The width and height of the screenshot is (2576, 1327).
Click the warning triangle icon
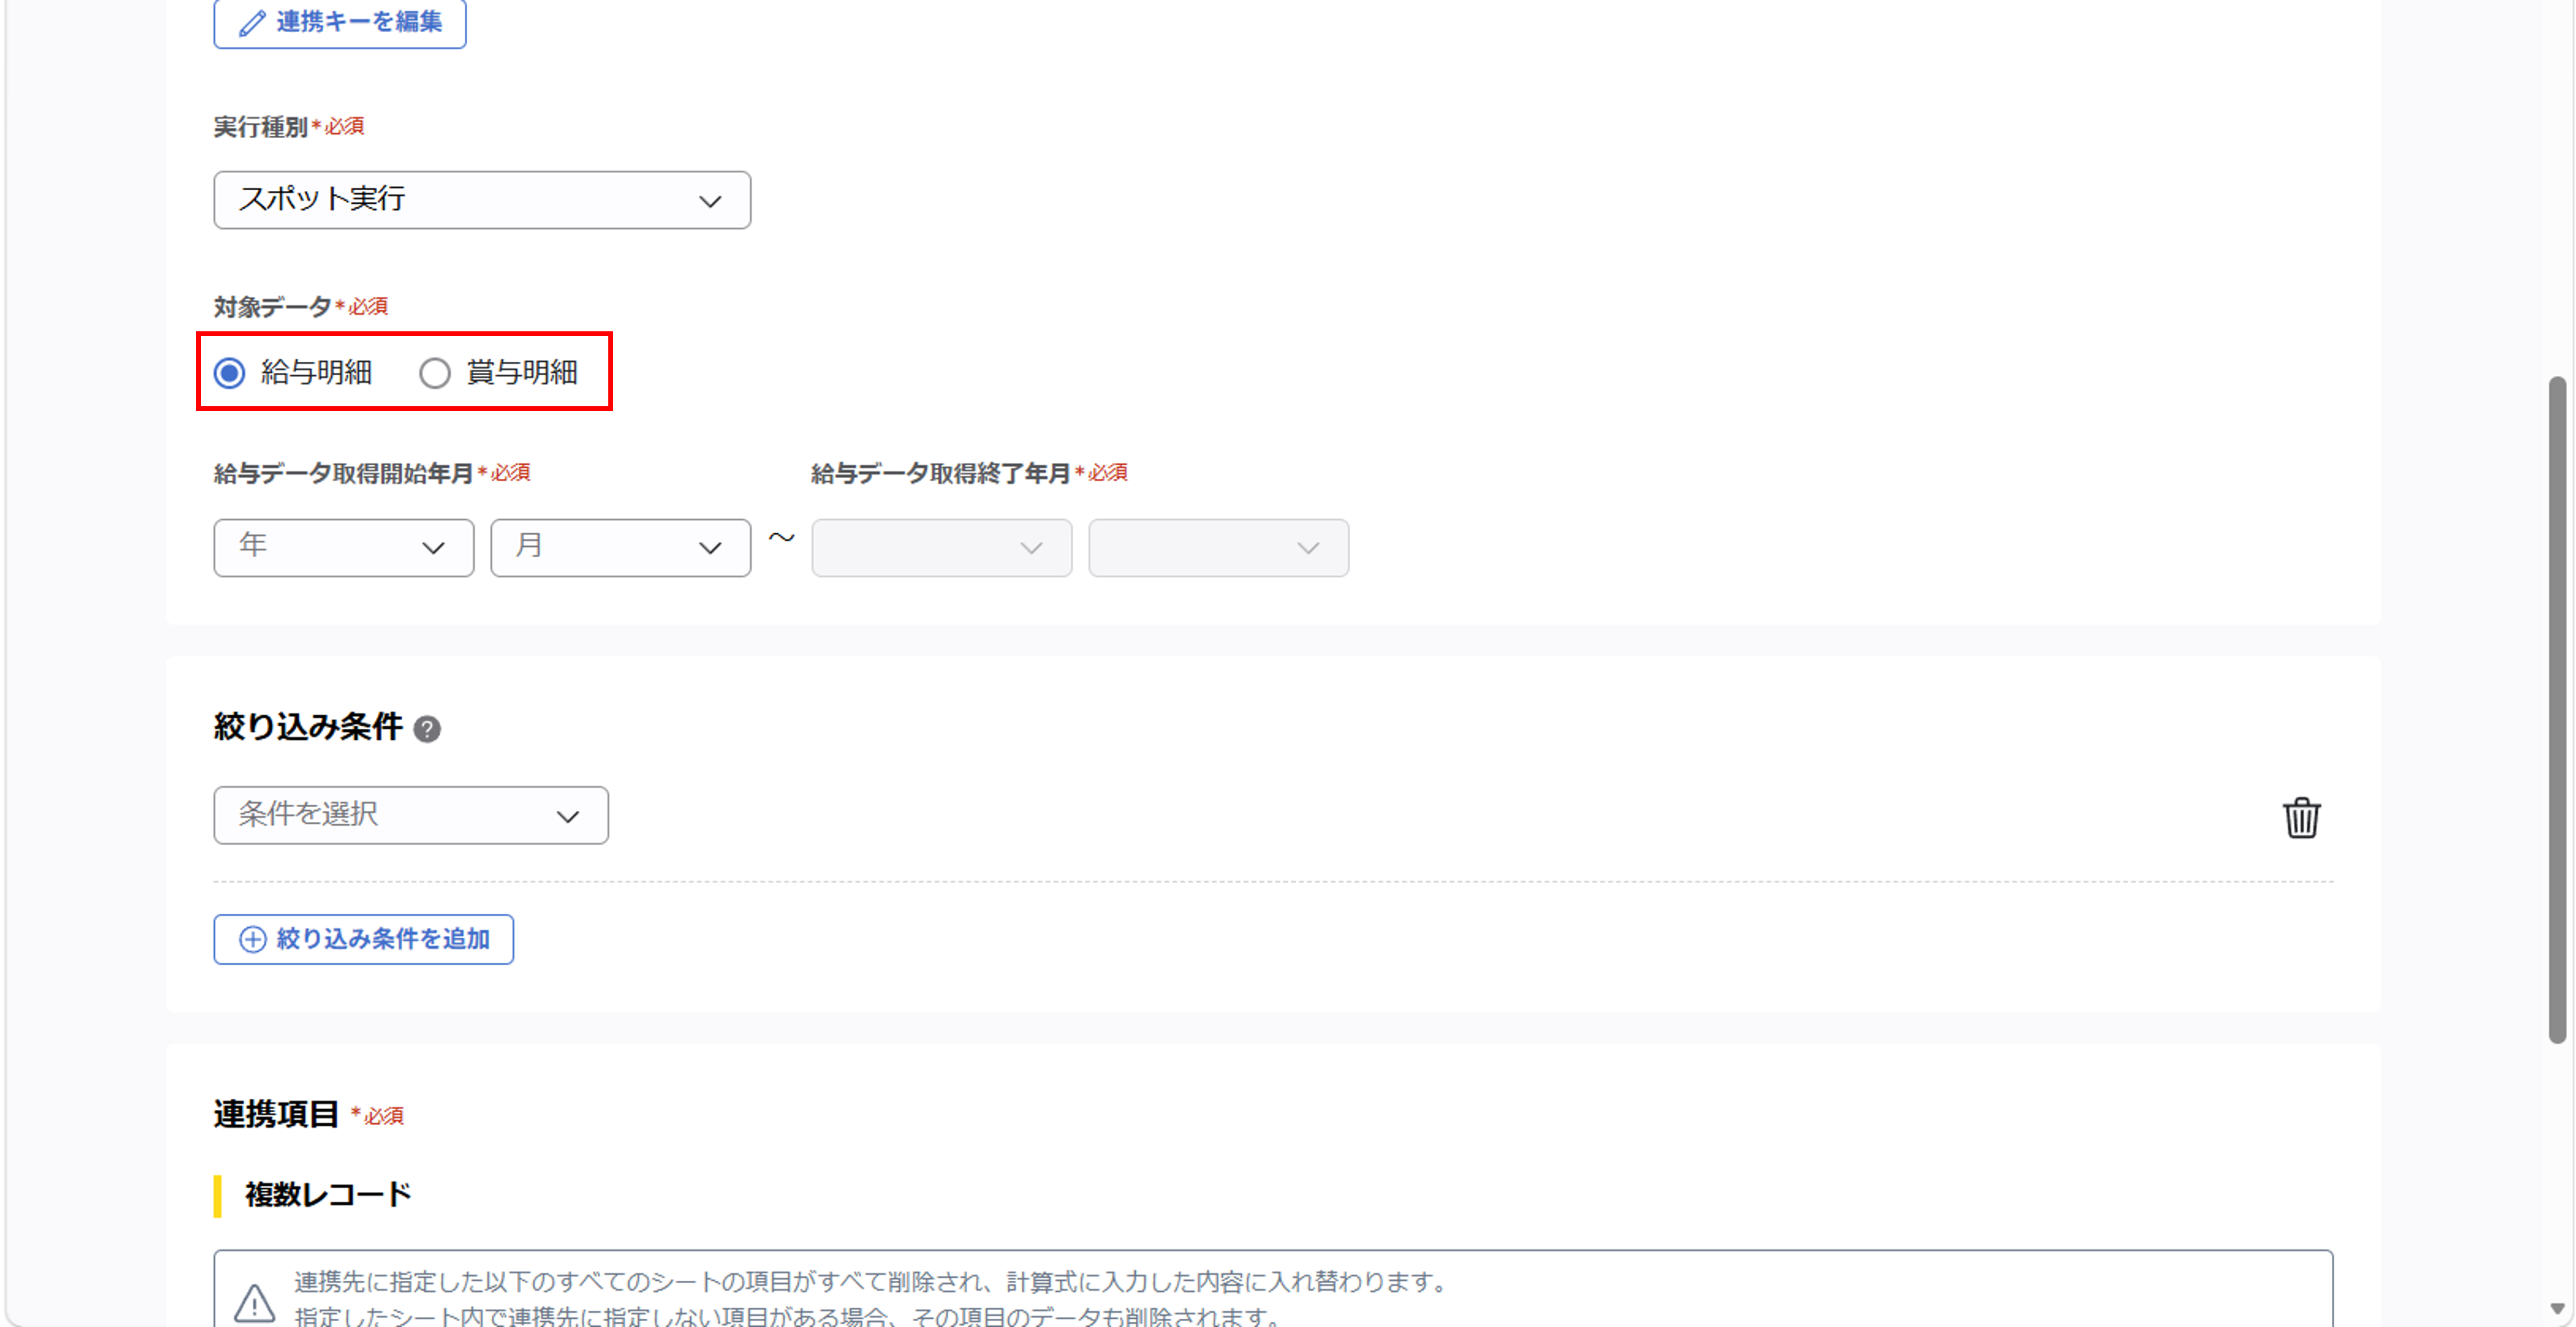[254, 1303]
